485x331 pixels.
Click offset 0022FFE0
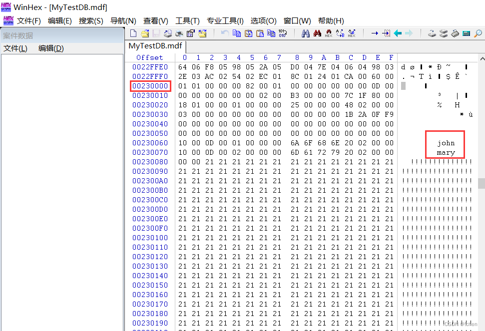pos(150,67)
